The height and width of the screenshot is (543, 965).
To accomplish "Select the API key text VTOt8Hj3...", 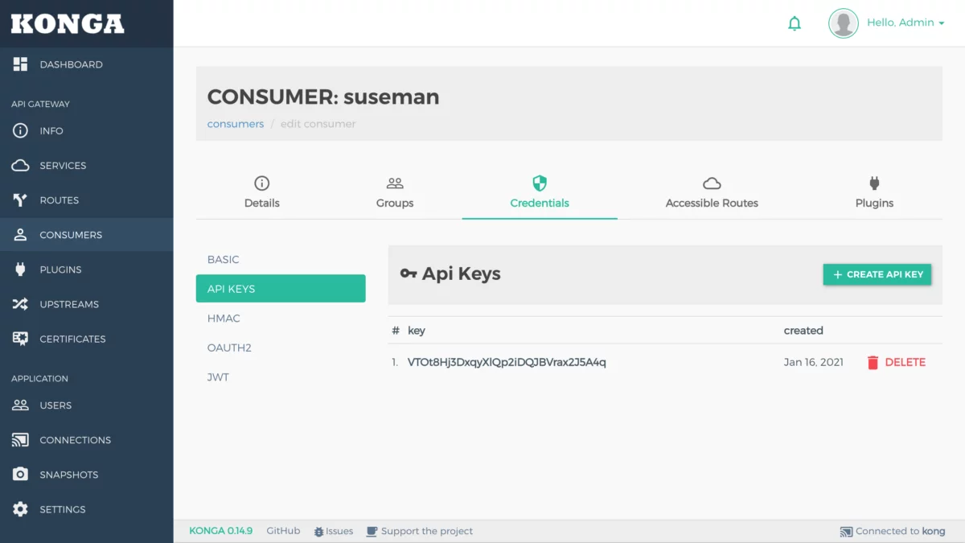I will click(x=507, y=362).
